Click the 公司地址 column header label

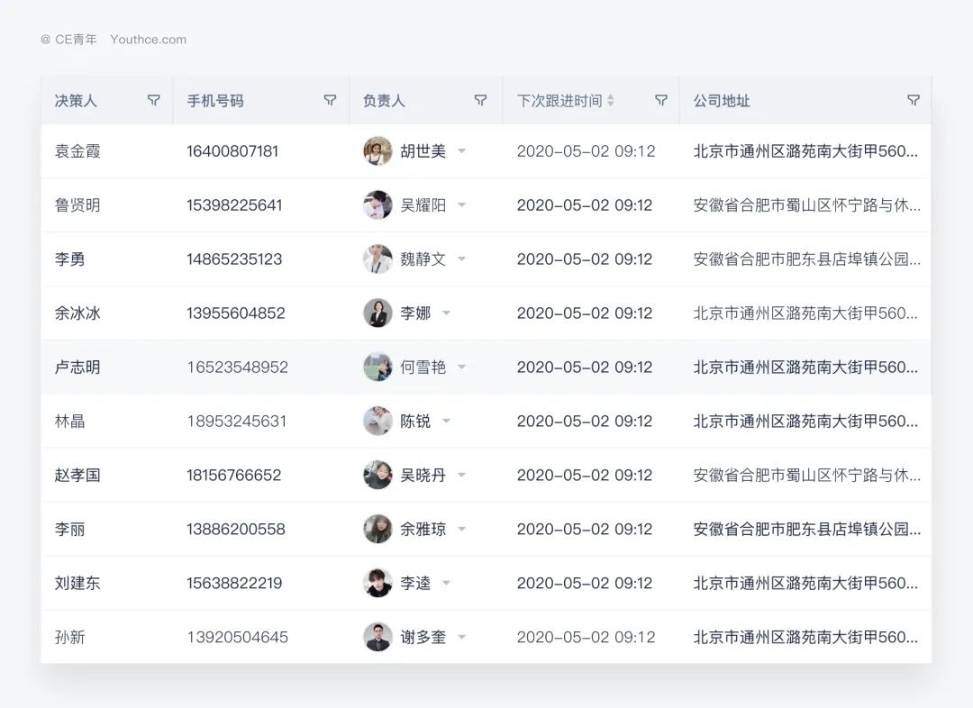click(722, 101)
